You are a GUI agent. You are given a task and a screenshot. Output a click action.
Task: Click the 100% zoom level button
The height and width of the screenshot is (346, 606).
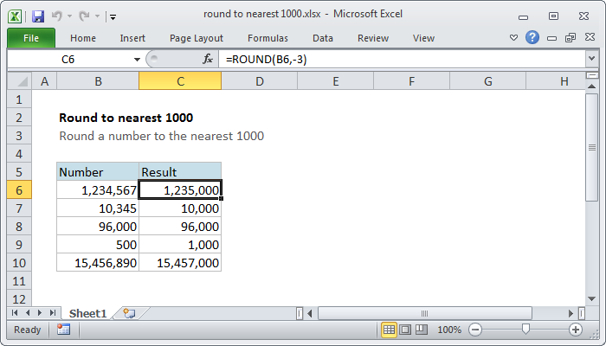pyautogui.click(x=448, y=330)
